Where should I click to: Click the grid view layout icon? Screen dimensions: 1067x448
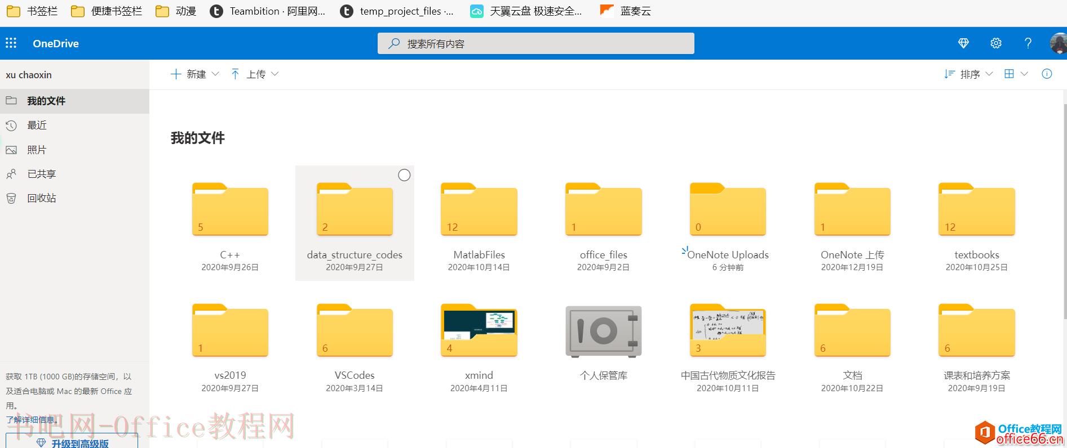pos(1009,74)
